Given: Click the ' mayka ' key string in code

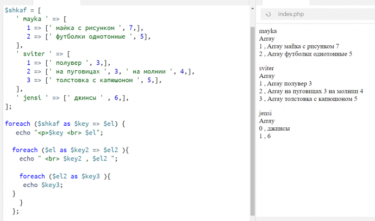Looking at the screenshot, I should [32, 19].
